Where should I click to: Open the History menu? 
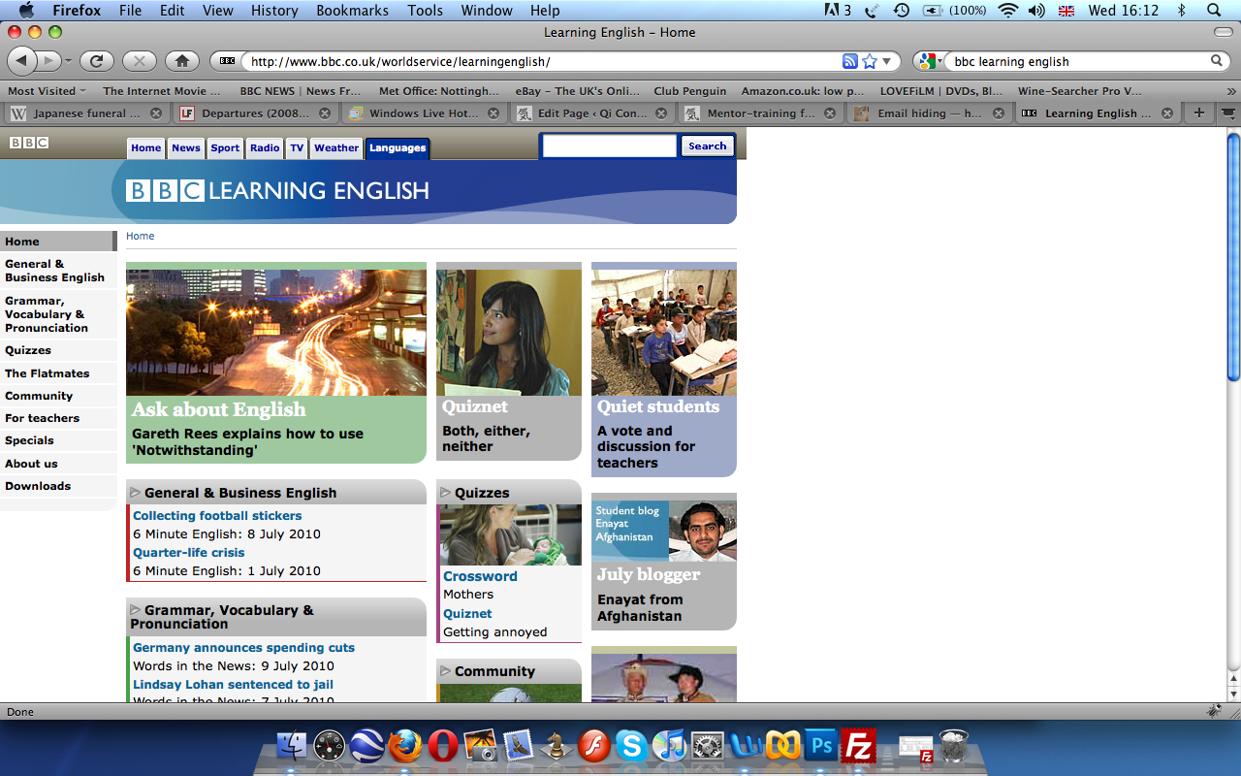274,11
